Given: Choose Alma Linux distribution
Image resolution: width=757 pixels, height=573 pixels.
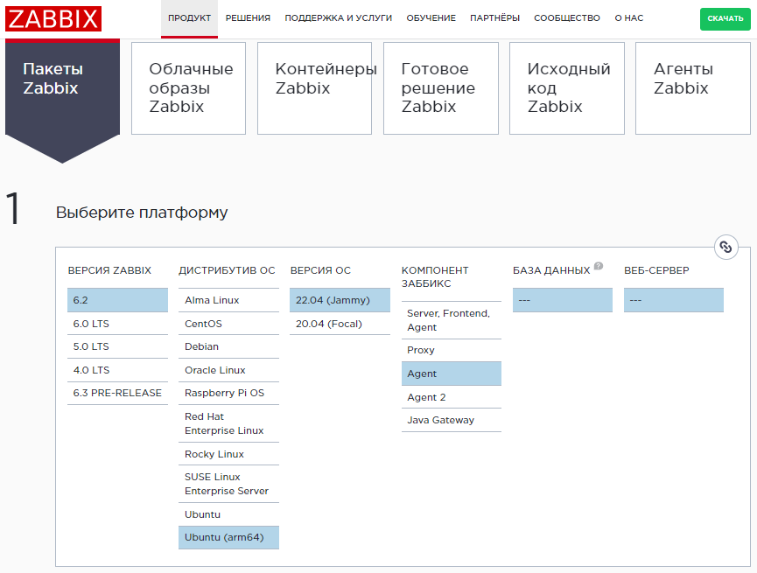Looking at the screenshot, I should pos(228,300).
